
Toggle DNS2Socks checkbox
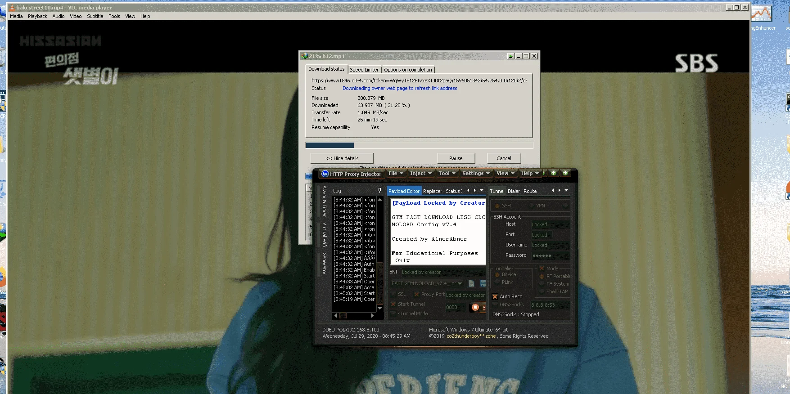(495, 304)
